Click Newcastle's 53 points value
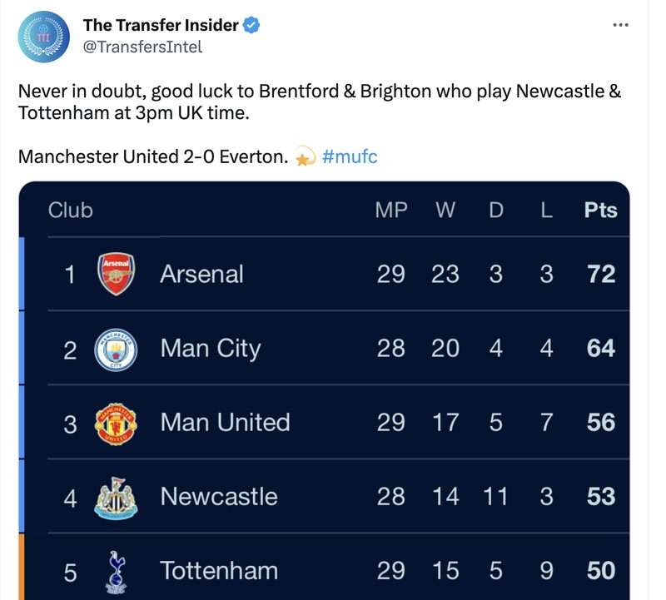Screen dimensions: 666x600 (x=600, y=497)
